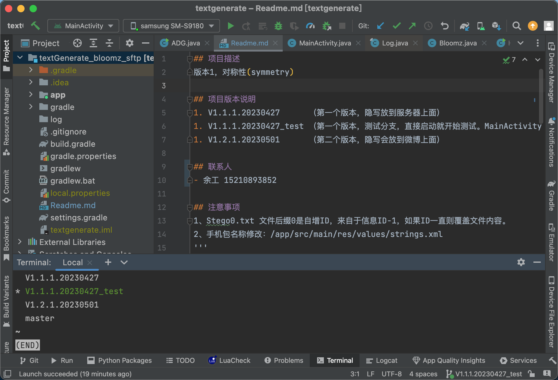The height and width of the screenshot is (380, 558).
Task: Add a new terminal session
Action: tap(108, 262)
